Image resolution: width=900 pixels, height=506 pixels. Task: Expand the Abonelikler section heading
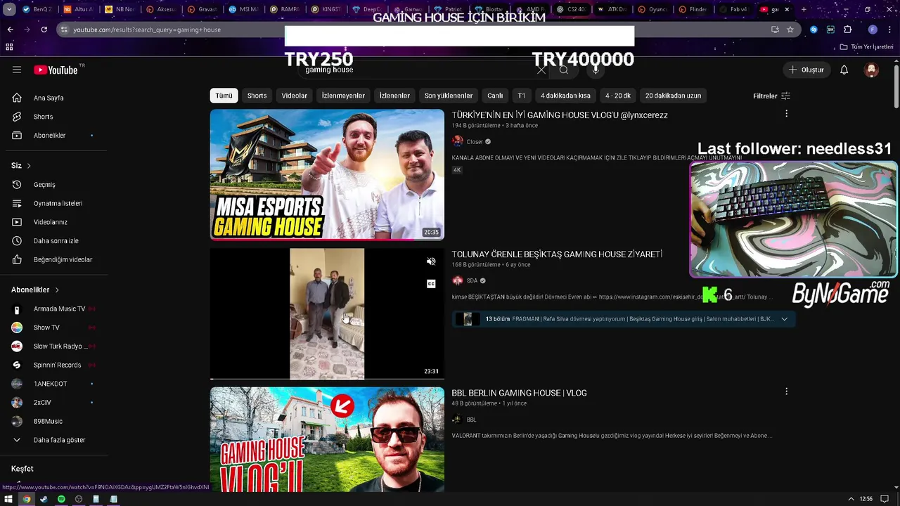click(35, 290)
